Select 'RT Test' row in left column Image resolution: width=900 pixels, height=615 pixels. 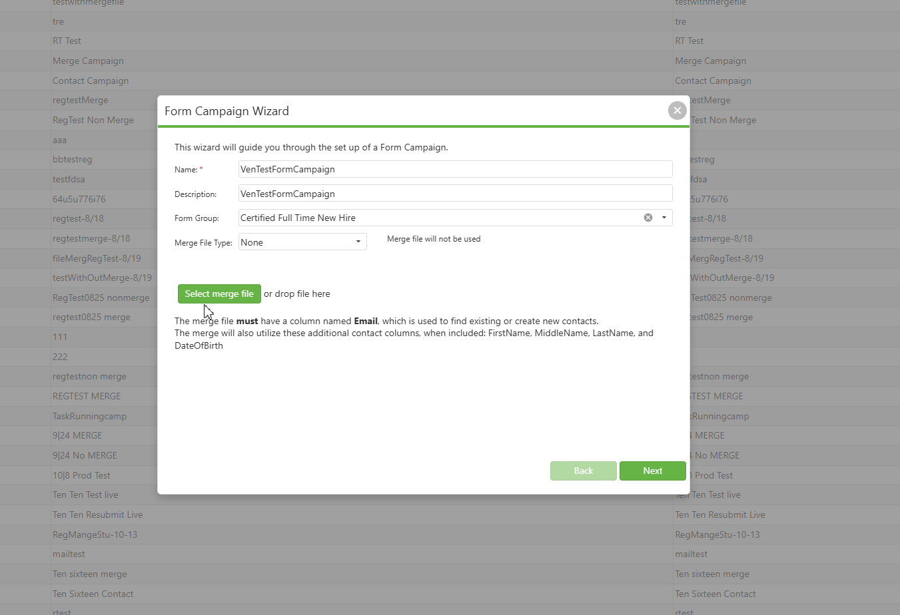coord(67,41)
